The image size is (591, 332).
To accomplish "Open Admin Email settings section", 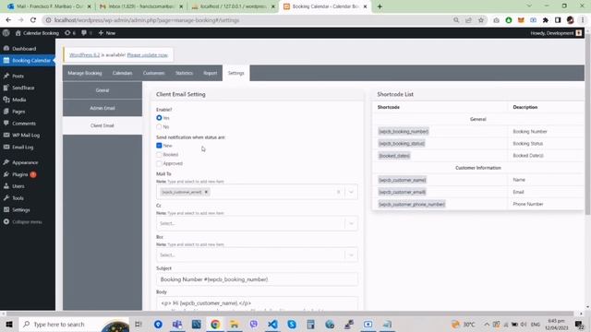I will 103,108.
